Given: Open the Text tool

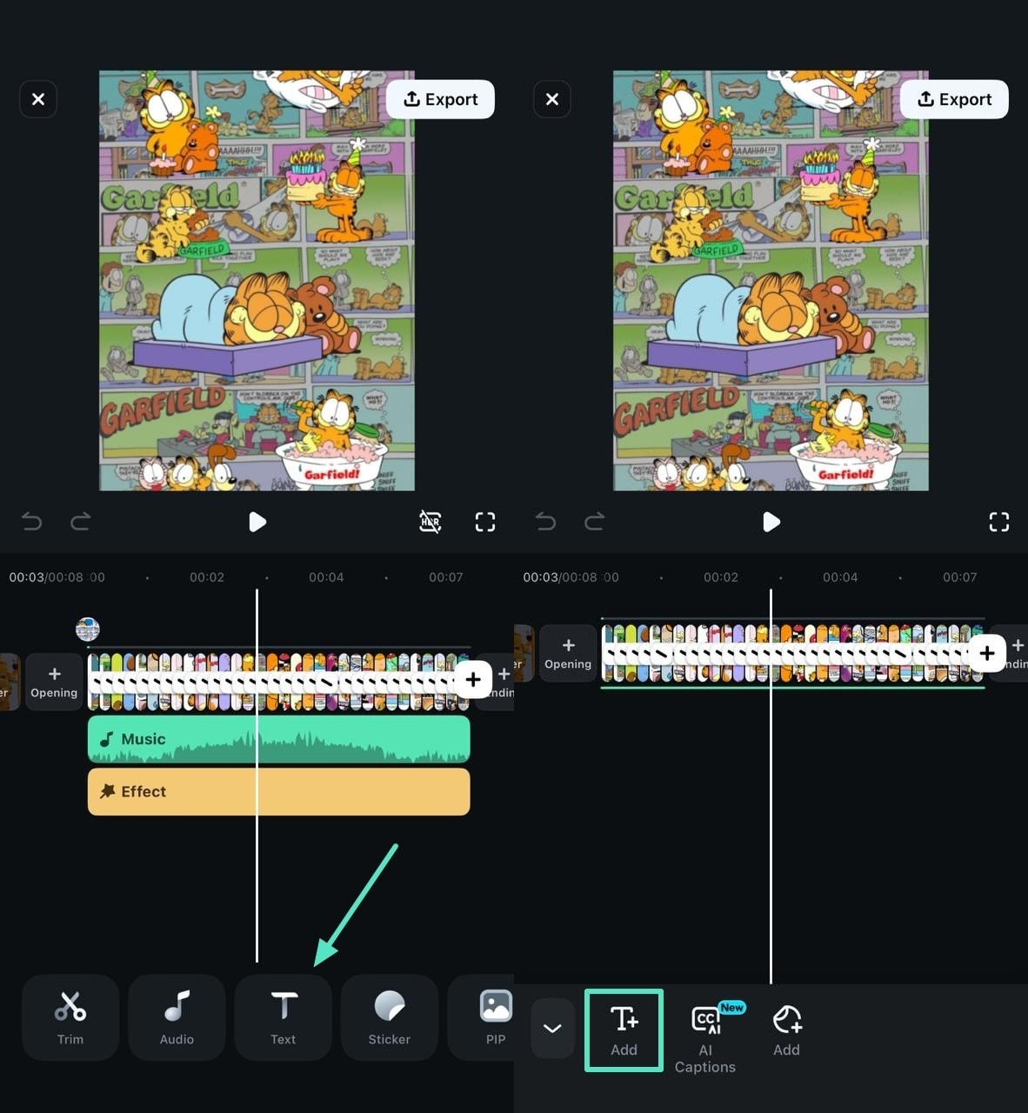Looking at the screenshot, I should pyautogui.click(x=284, y=1017).
